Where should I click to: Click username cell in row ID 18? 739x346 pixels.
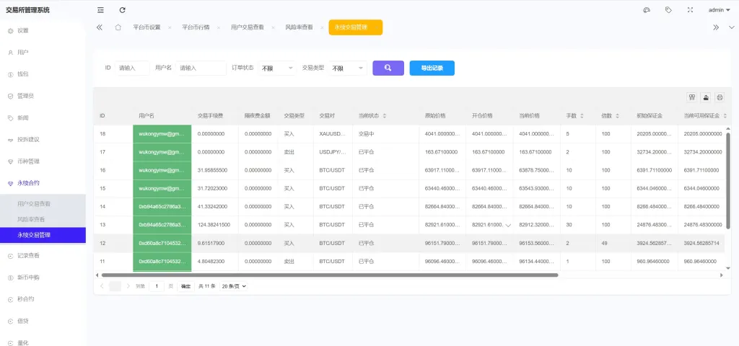click(x=162, y=133)
